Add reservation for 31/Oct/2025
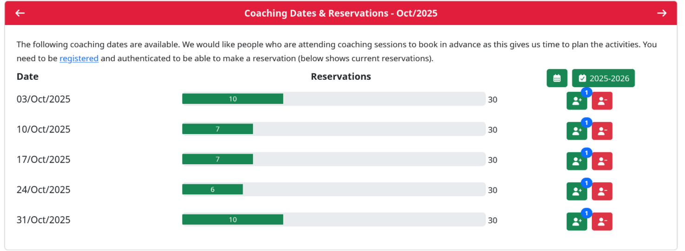The image size is (685, 251). [576, 222]
